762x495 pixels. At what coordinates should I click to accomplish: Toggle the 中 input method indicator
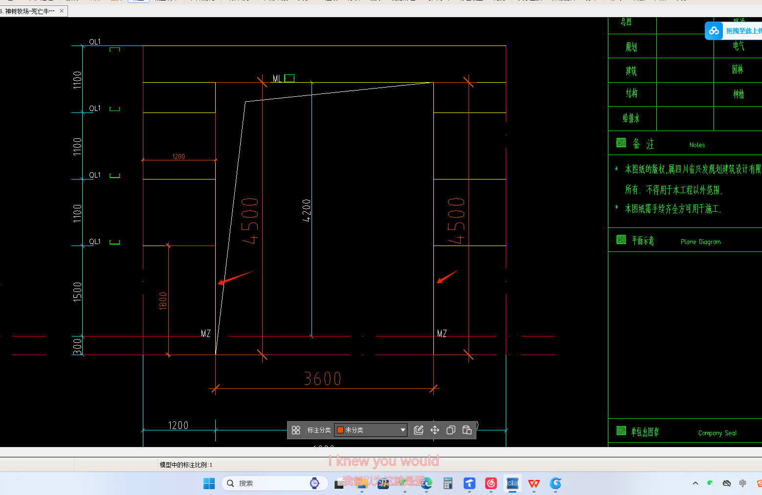pyautogui.click(x=742, y=483)
